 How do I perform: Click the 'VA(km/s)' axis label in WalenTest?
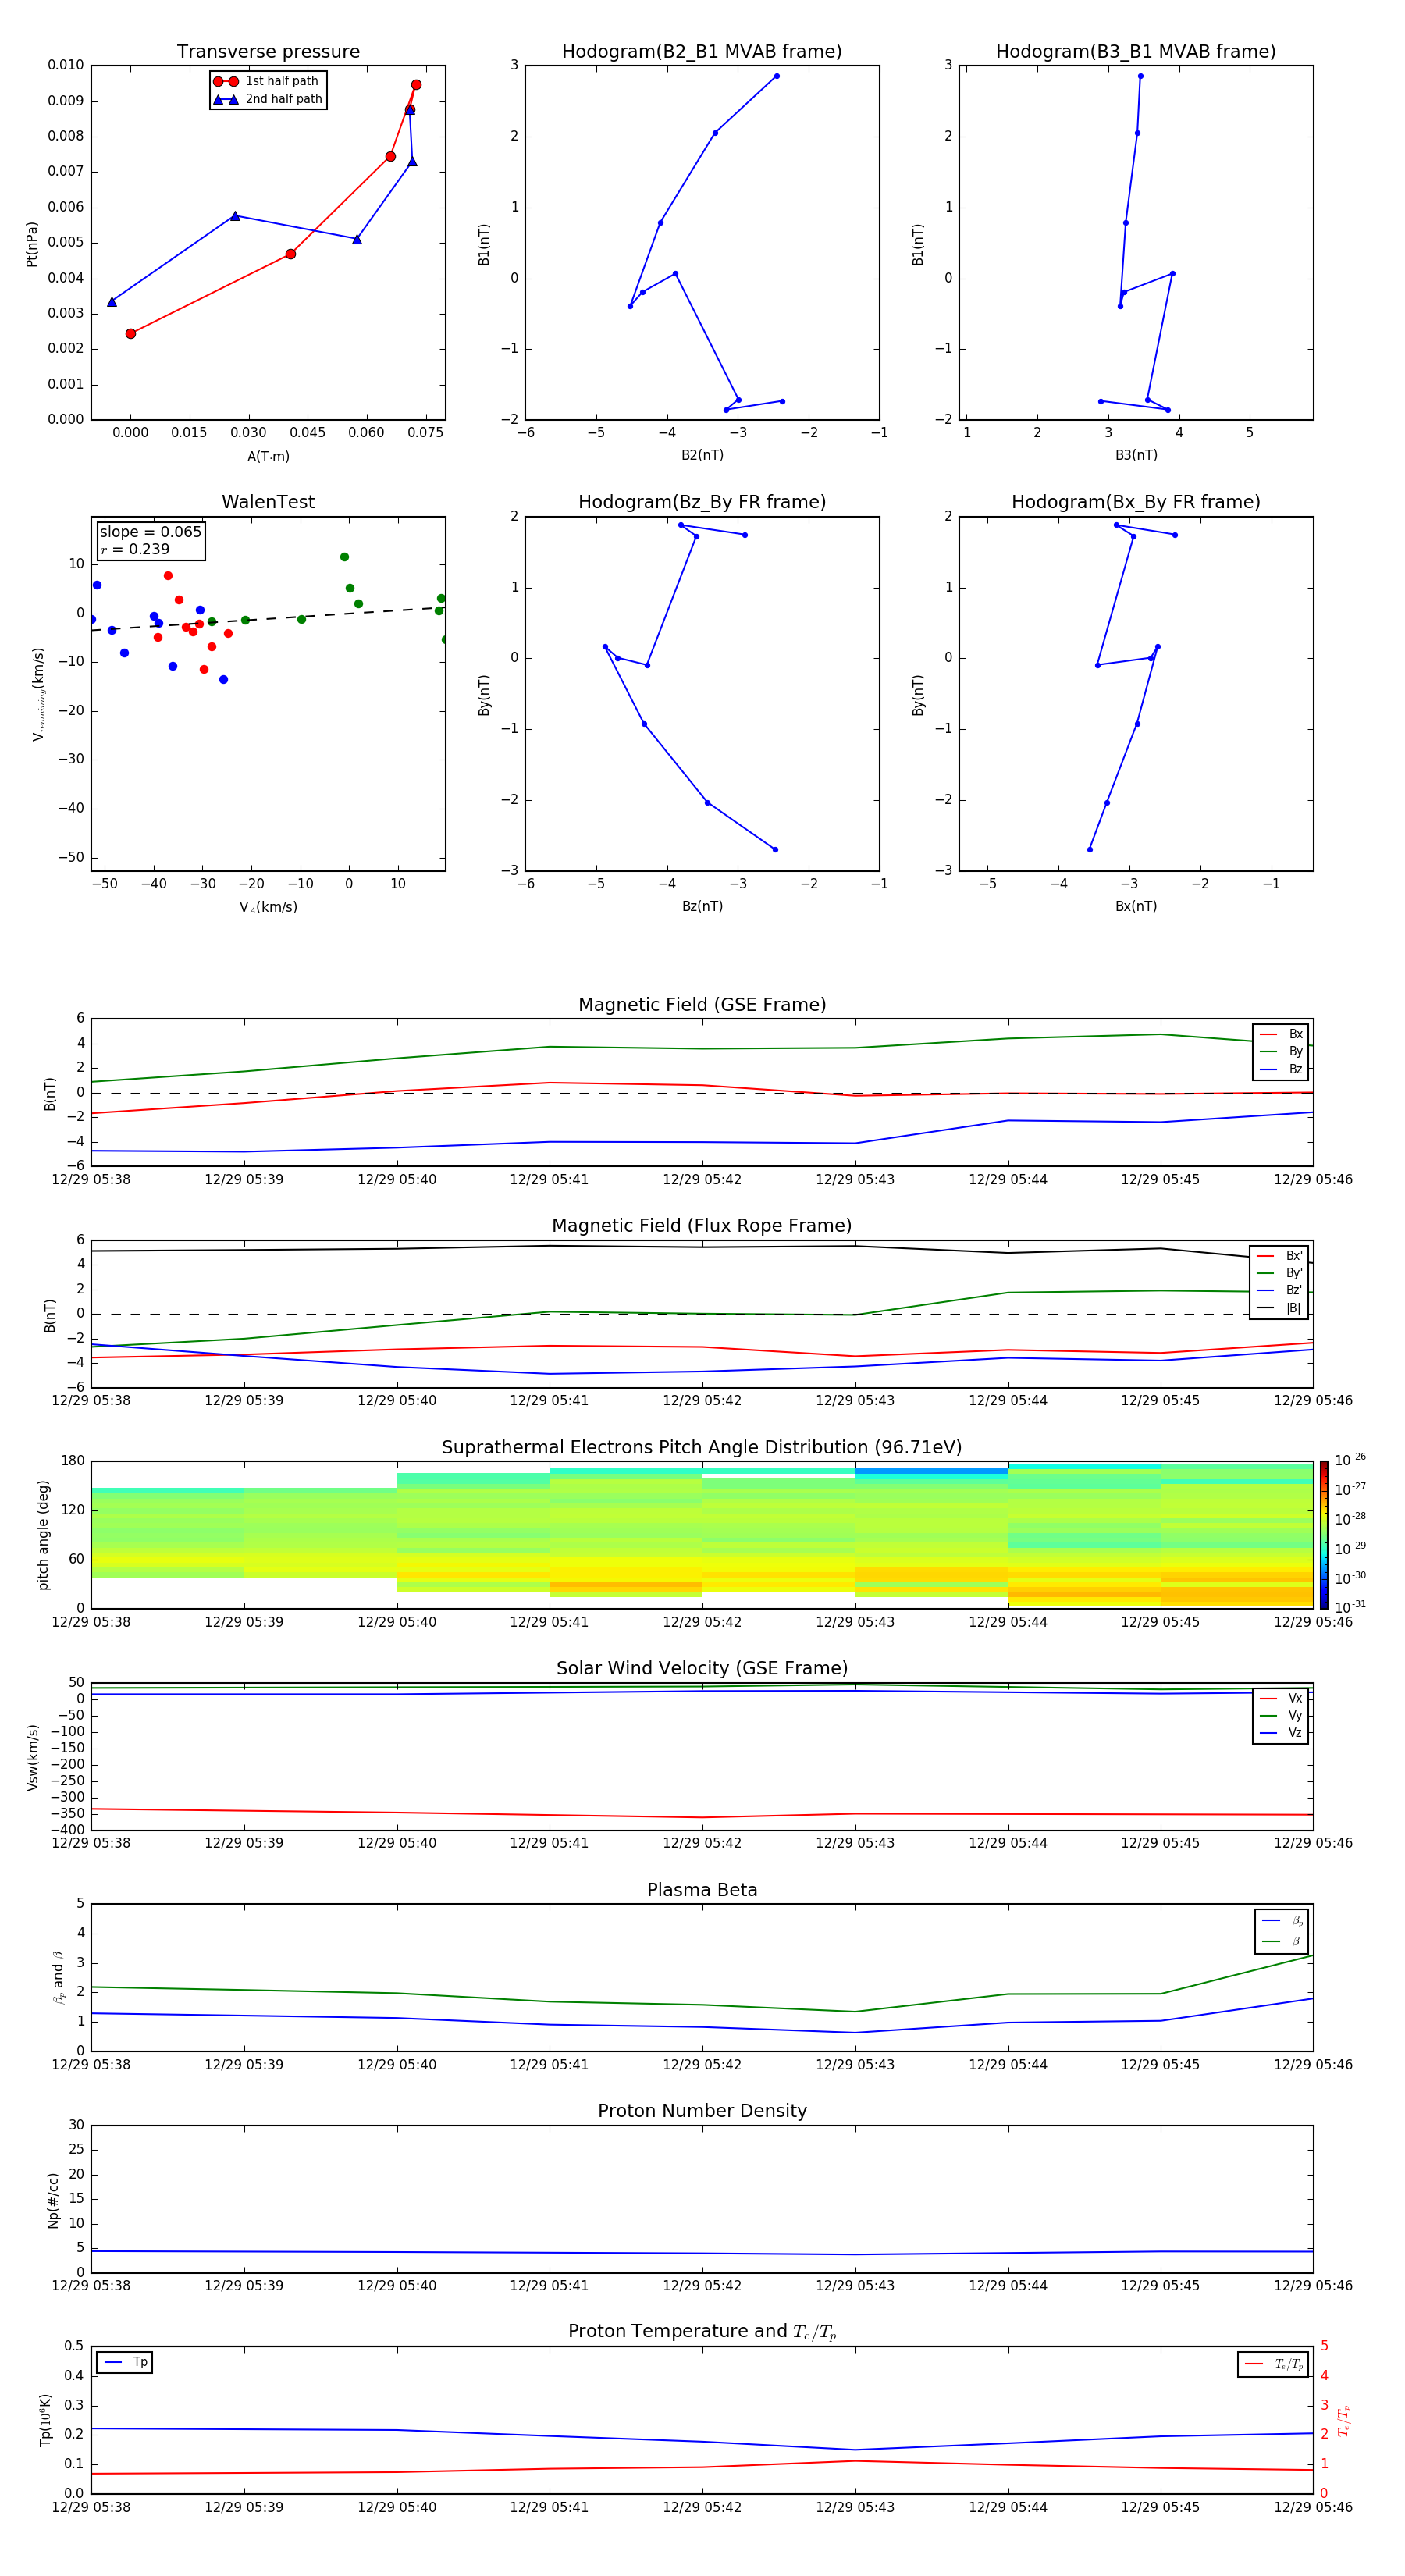pyautogui.click(x=268, y=907)
